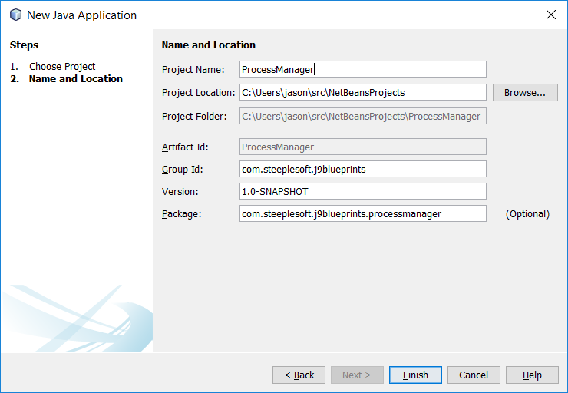Image resolution: width=568 pixels, height=393 pixels.
Task: Click the Artifact Id label
Action: 185,147
